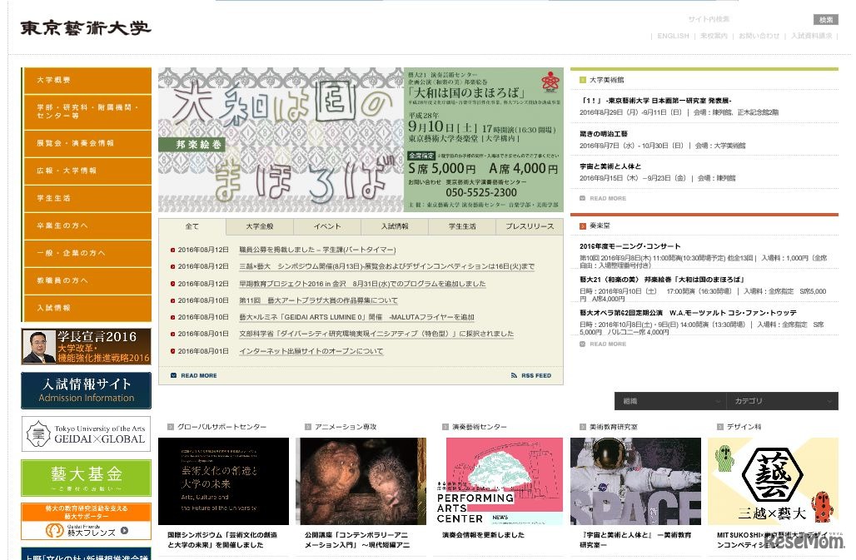This screenshot has height=560, width=856.
Task: Open news 第11回 藝大アートプラザ大賞
Action: [x=318, y=300]
